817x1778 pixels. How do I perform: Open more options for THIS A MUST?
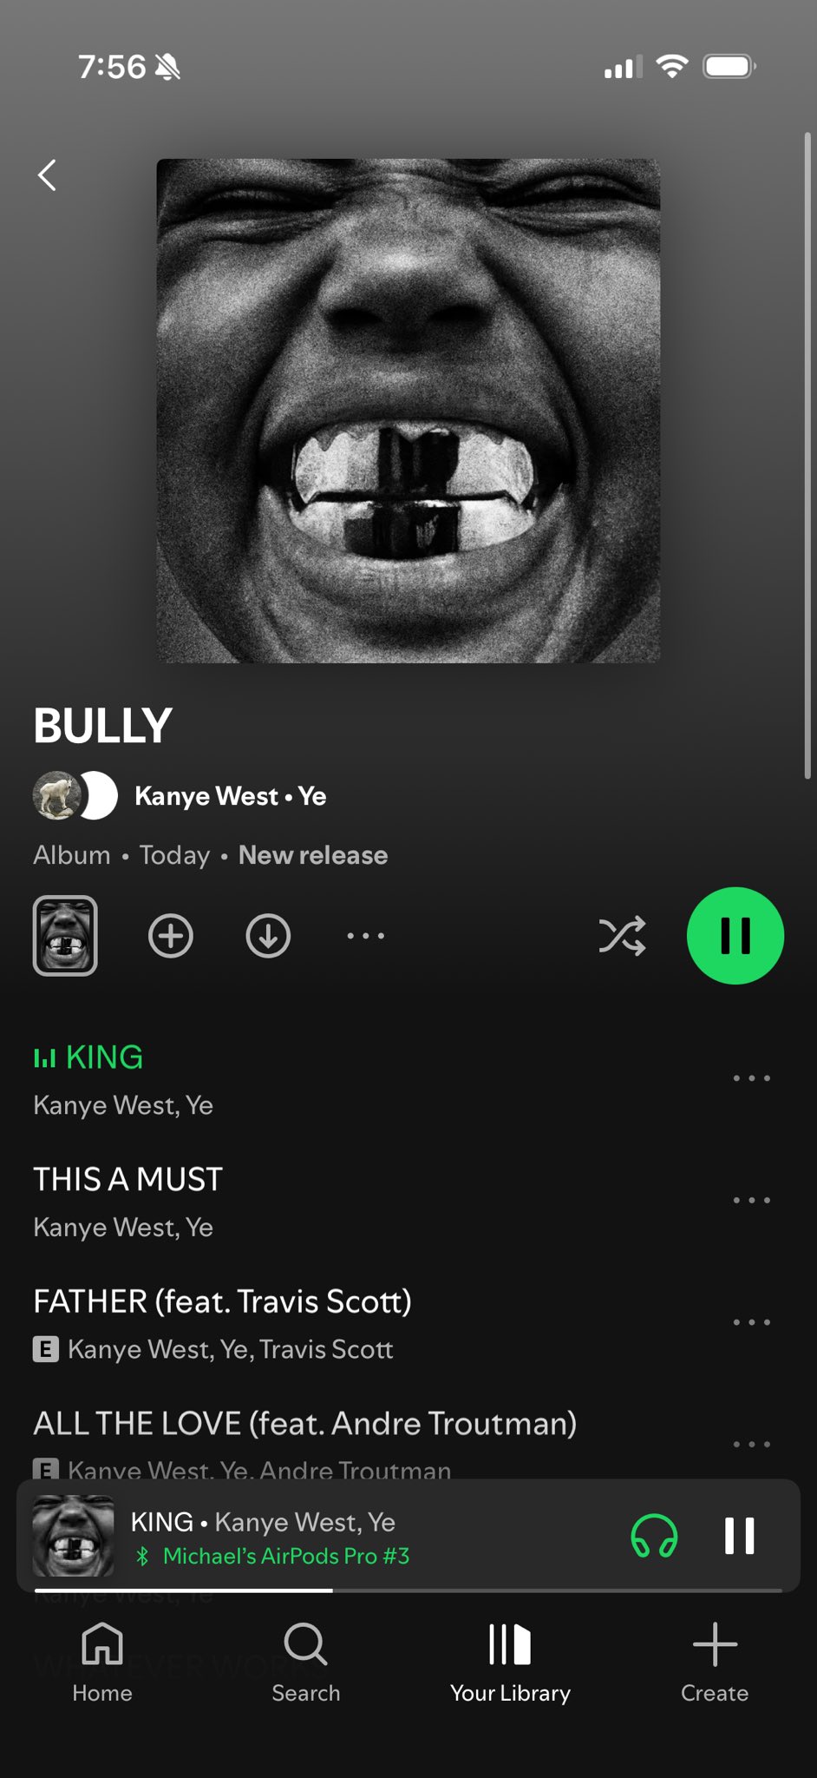tap(751, 1201)
